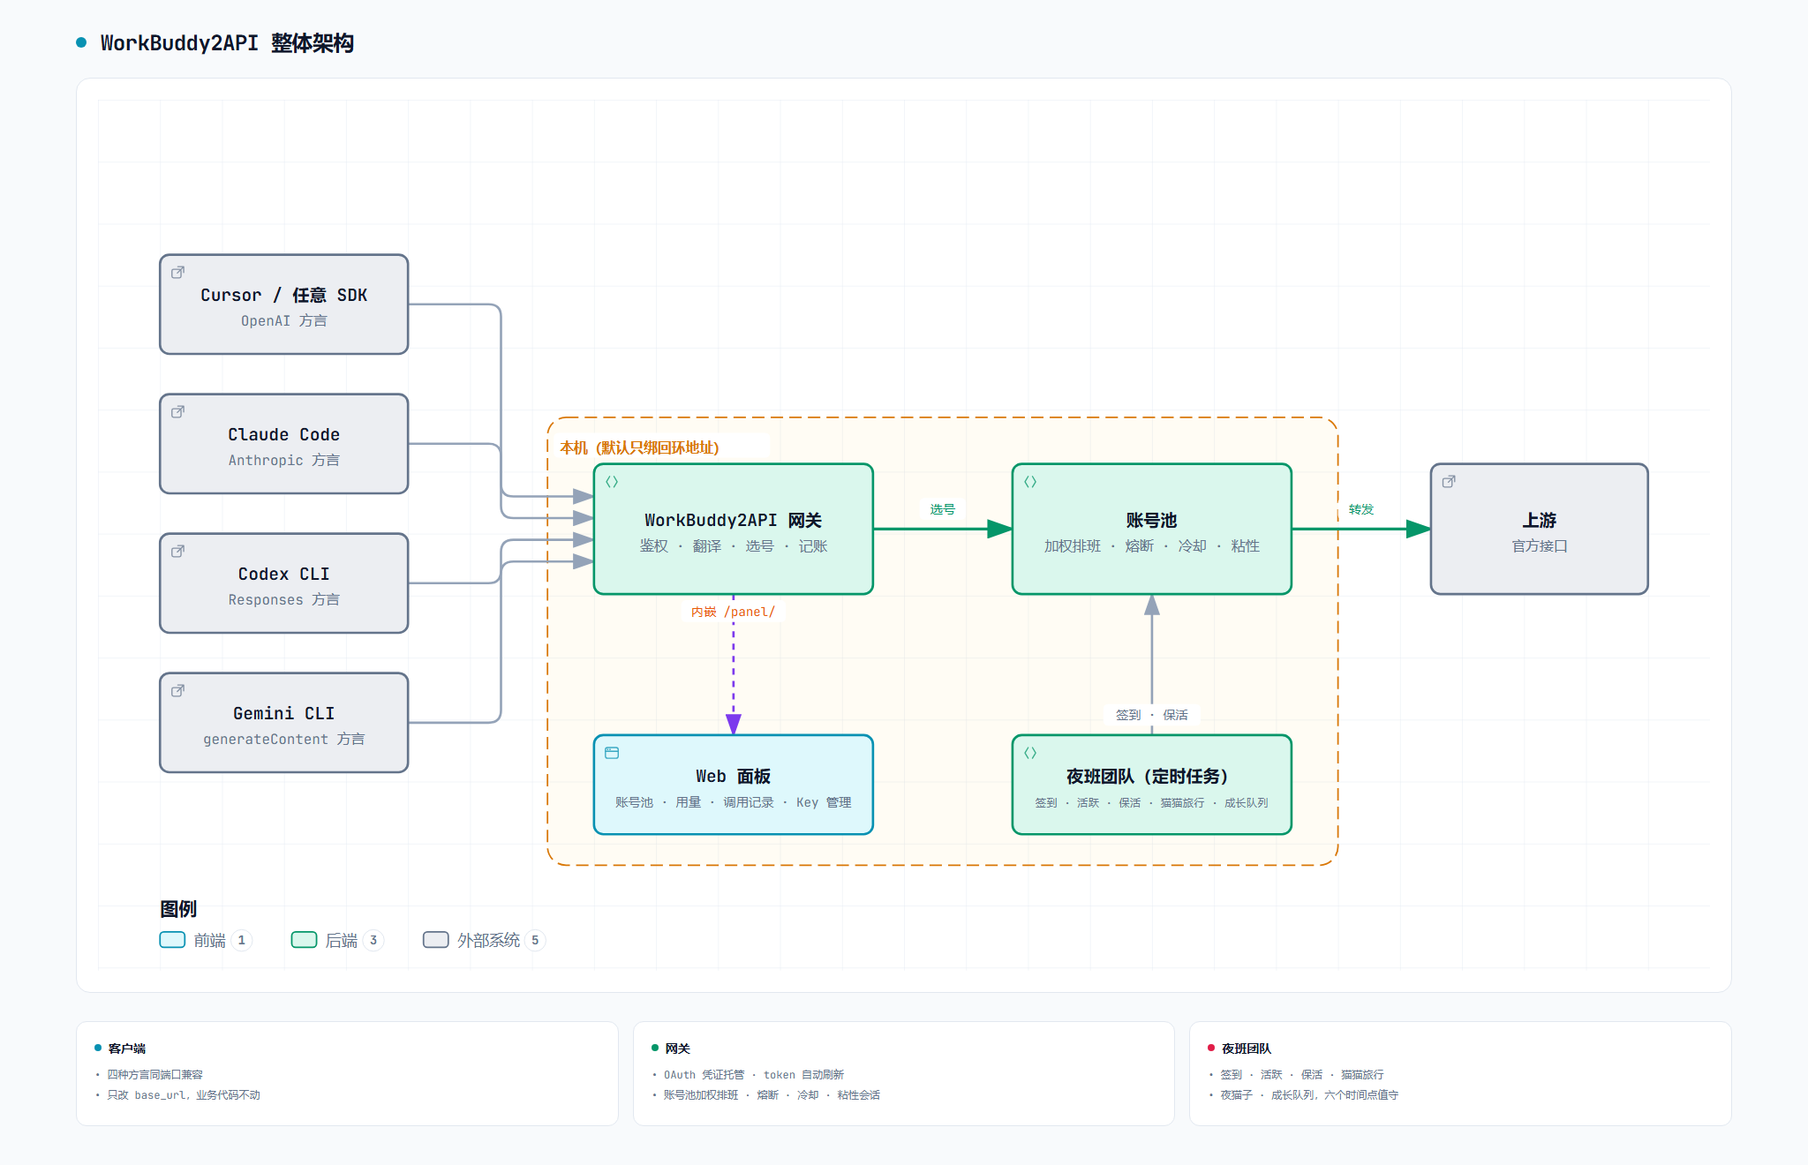The width and height of the screenshot is (1808, 1165).
Task: Select the Codex CLI node title
Action: (x=283, y=574)
